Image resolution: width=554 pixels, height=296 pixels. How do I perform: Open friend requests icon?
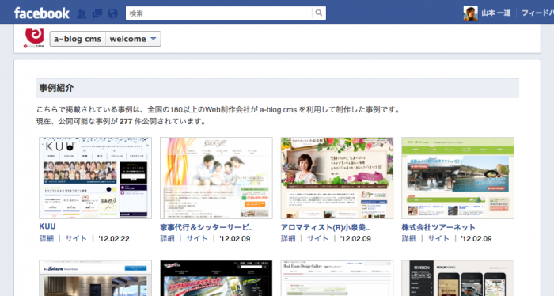coord(82,13)
